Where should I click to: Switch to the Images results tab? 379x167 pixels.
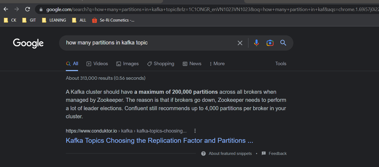pyautogui.click(x=127, y=64)
